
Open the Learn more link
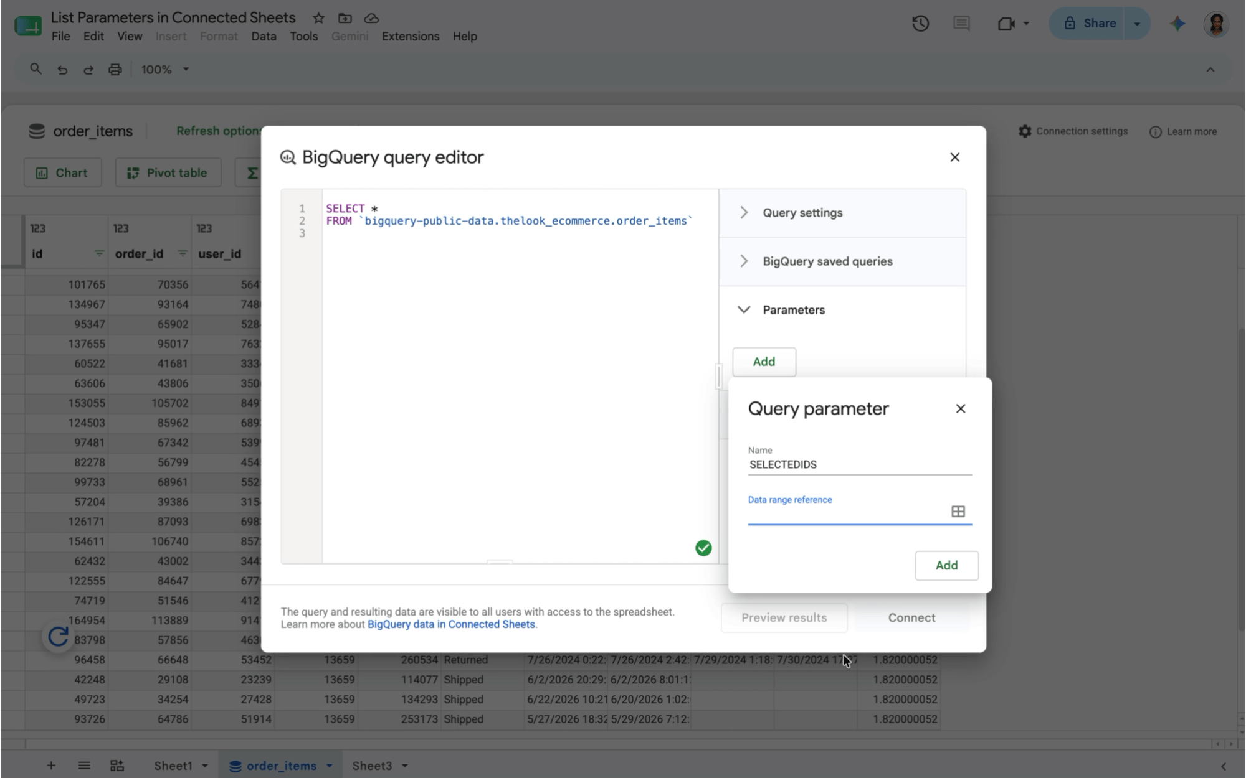[x=1183, y=131]
